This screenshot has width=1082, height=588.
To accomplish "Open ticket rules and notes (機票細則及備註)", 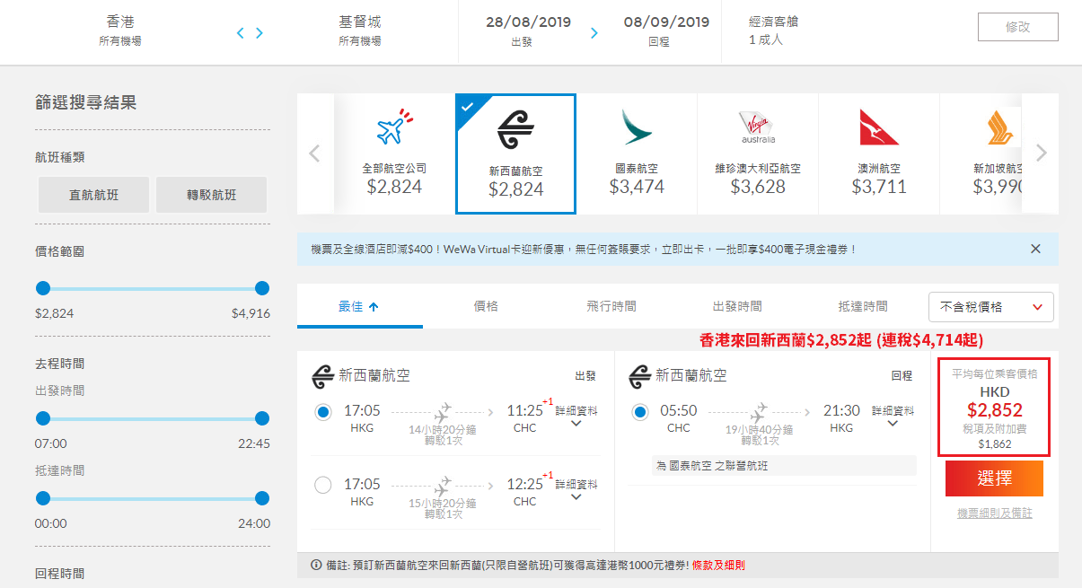I will (995, 513).
